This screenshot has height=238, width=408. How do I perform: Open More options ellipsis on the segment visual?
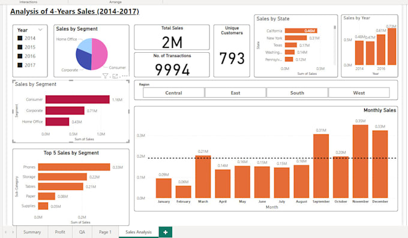(x=125, y=76)
